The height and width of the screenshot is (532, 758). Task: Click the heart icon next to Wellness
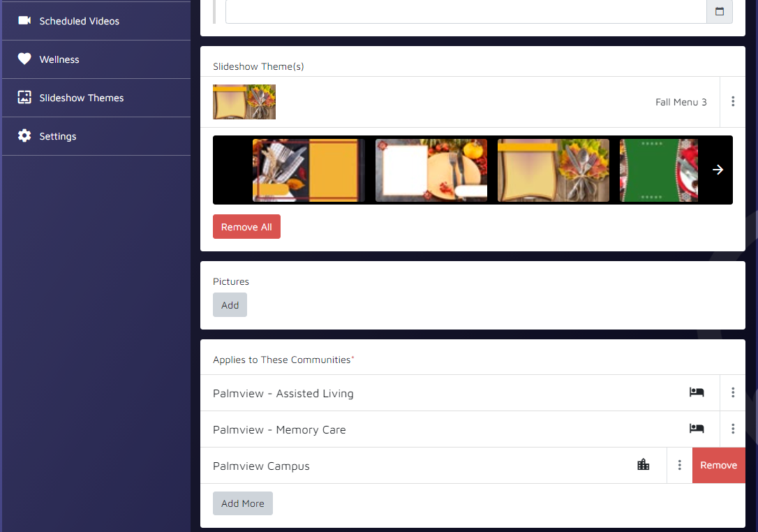tap(25, 59)
